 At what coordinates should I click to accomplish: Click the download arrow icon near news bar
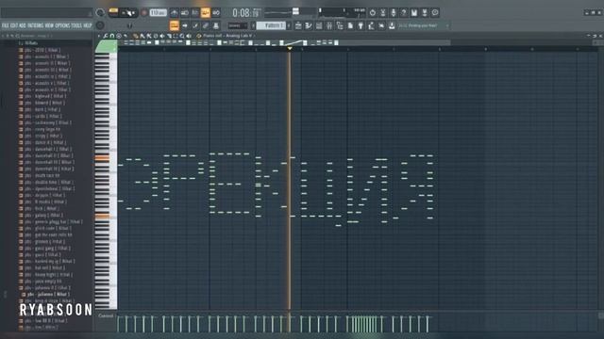392,25
